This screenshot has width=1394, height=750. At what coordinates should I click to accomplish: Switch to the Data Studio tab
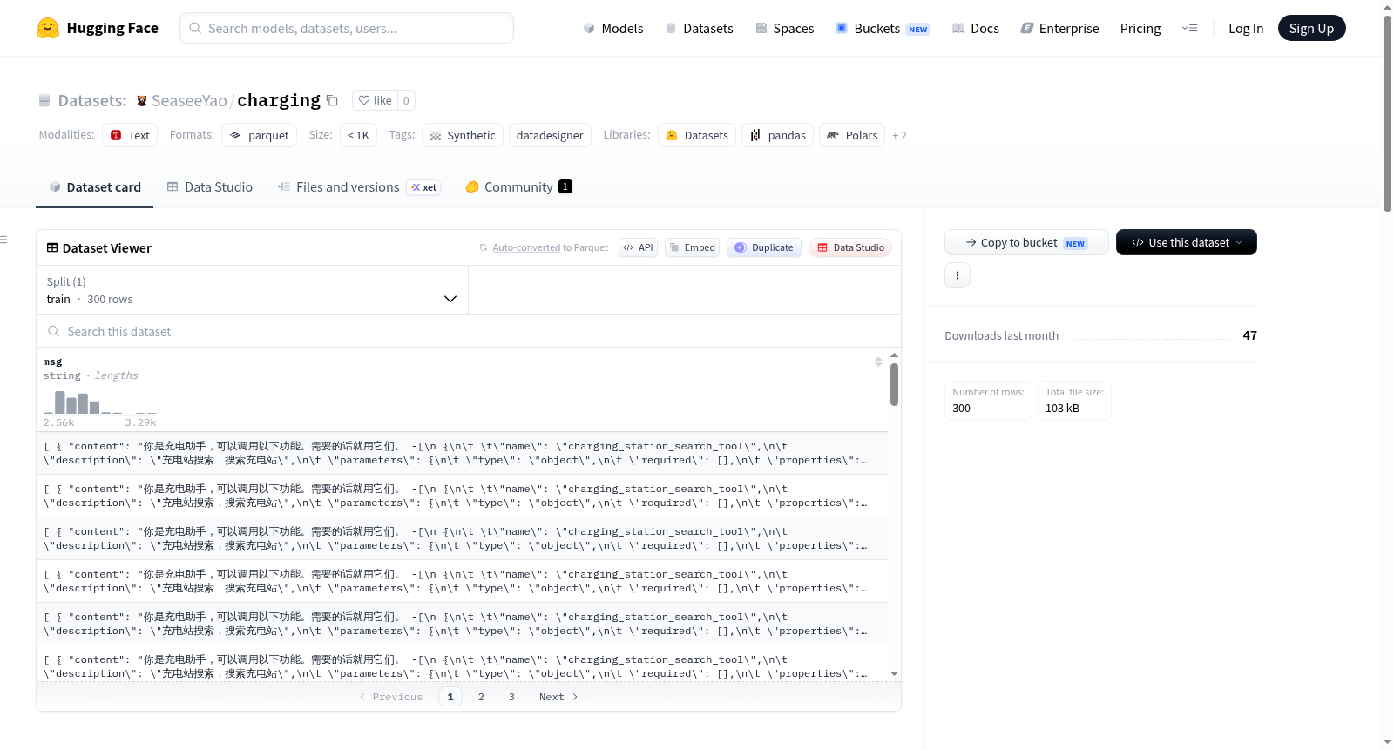click(x=210, y=186)
